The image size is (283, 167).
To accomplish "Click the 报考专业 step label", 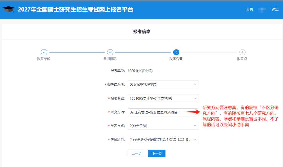I will [x=176, y=59].
